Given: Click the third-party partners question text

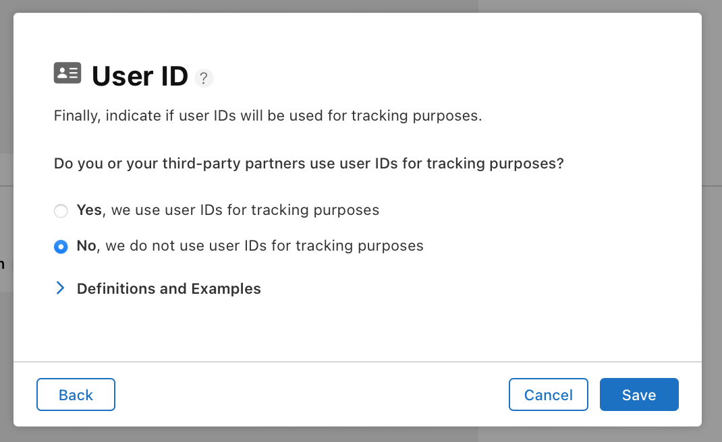Looking at the screenshot, I should [308, 163].
